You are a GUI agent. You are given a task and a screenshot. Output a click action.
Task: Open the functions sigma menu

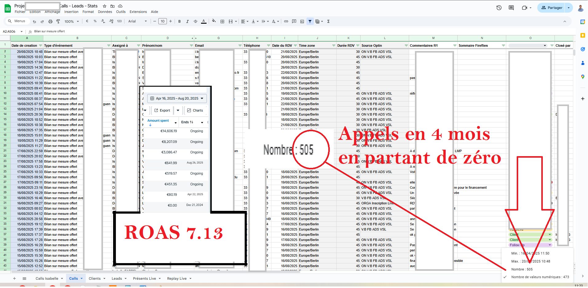328,21
